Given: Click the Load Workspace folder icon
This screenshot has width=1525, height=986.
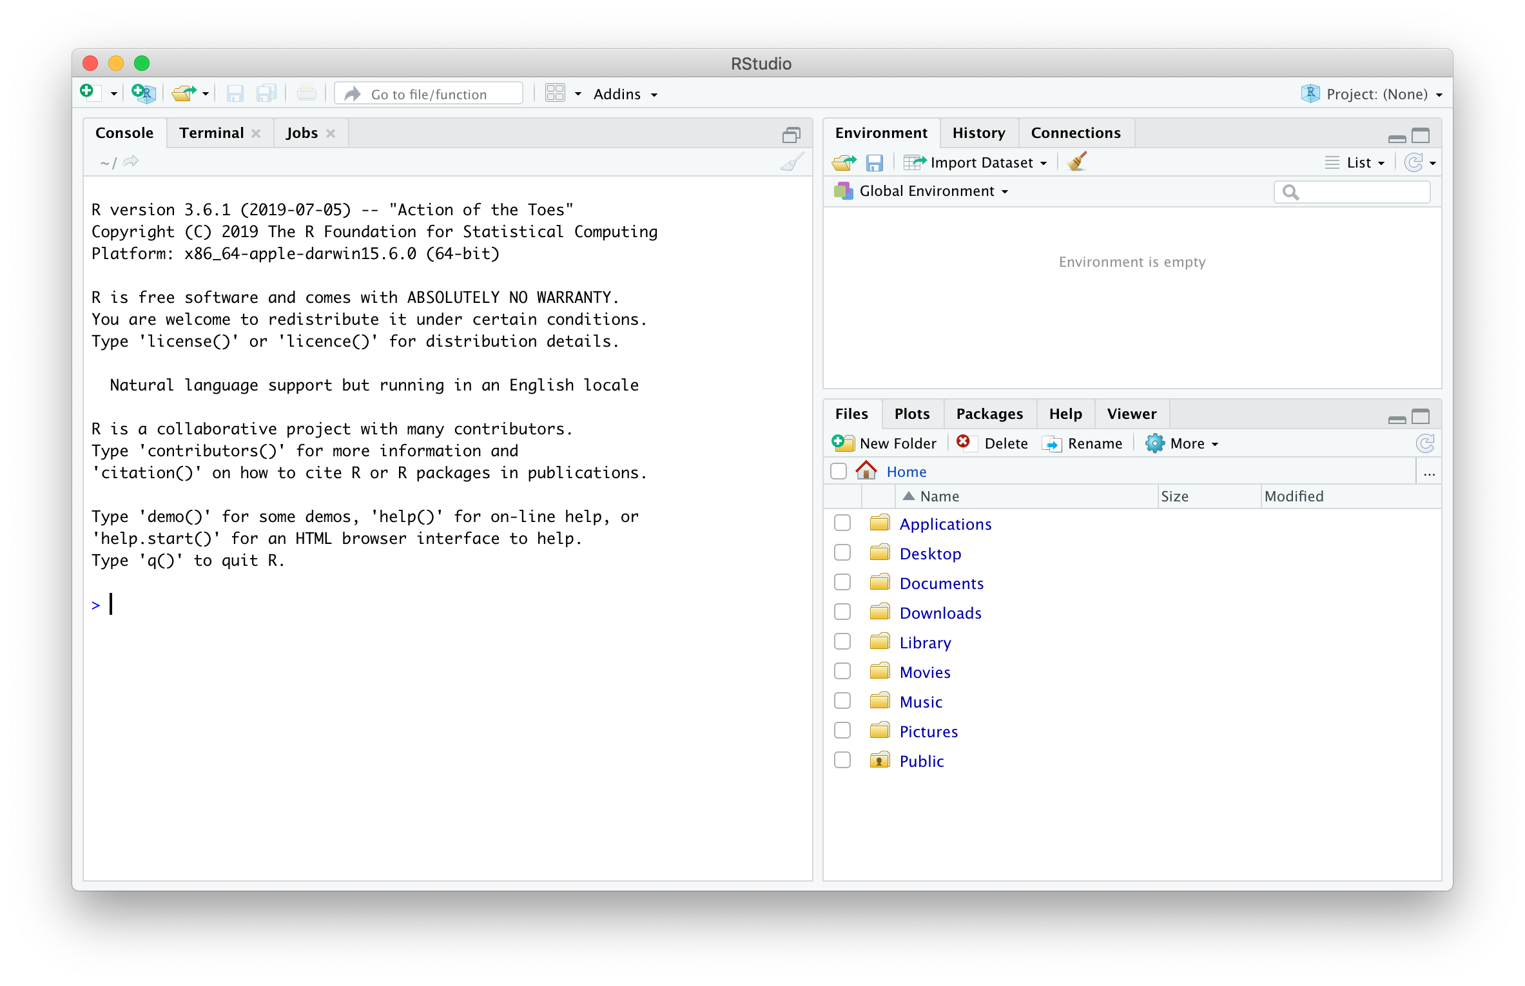Looking at the screenshot, I should [844, 162].
